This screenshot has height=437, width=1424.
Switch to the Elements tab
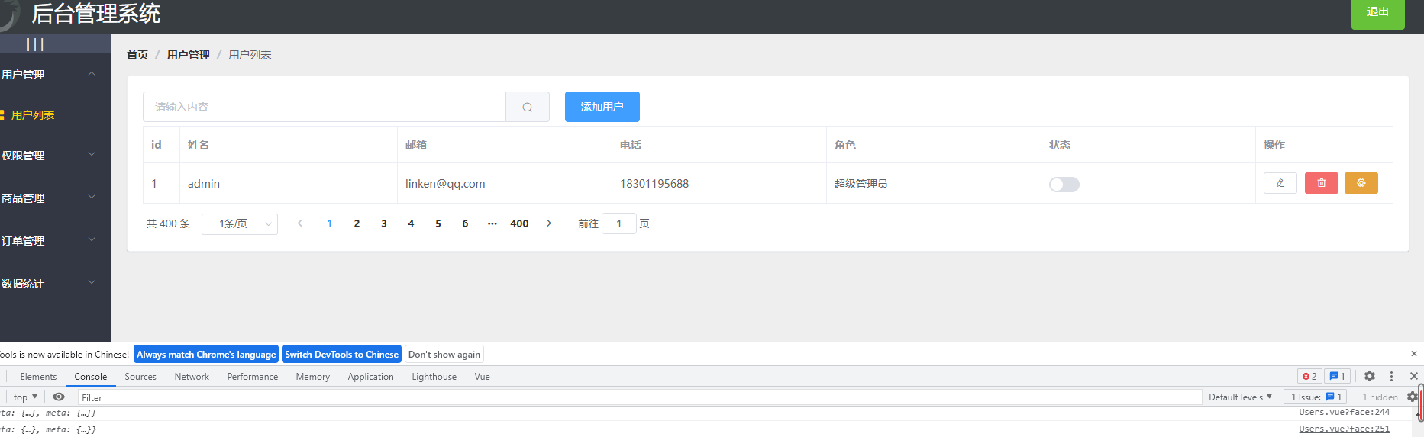click(x=38, y=377)
